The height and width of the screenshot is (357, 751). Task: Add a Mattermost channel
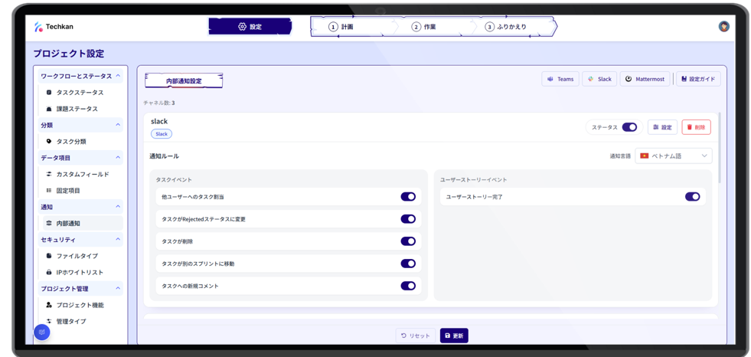point(645,79)
